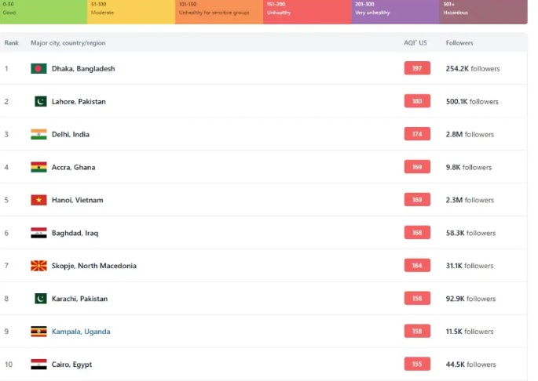Click the Uganda flag icon
The image size is (538, 381).
click(x=38, y=332)
